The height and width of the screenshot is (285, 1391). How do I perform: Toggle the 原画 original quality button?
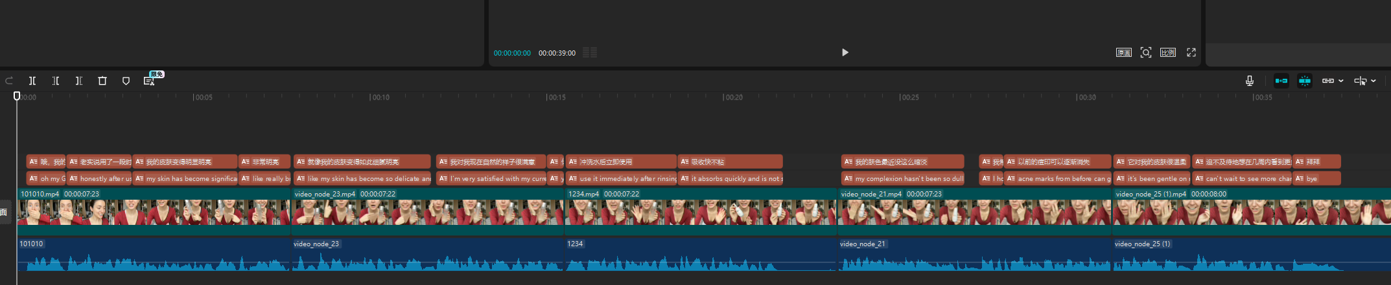pos(1123,52)
